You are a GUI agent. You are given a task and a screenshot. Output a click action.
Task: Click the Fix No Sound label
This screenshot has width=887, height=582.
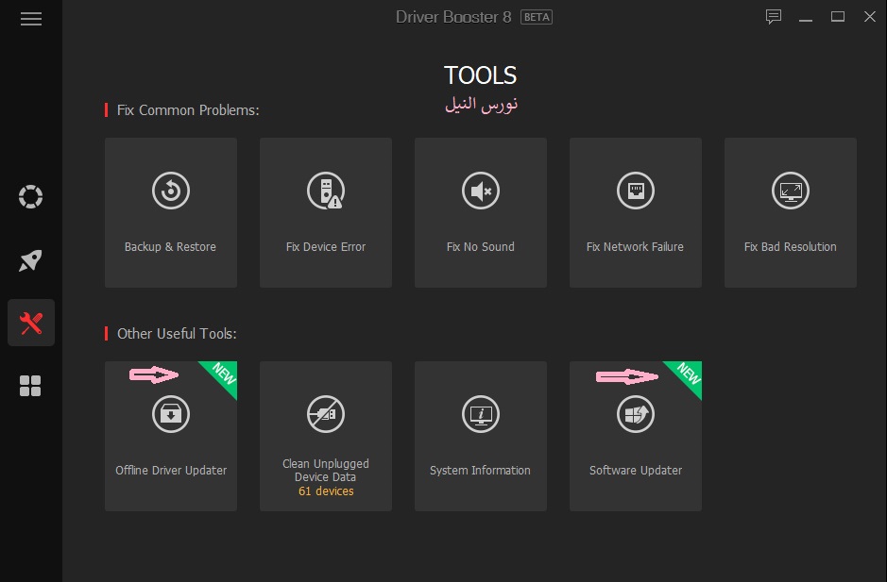pyautogui.click(x=481, y=247)
